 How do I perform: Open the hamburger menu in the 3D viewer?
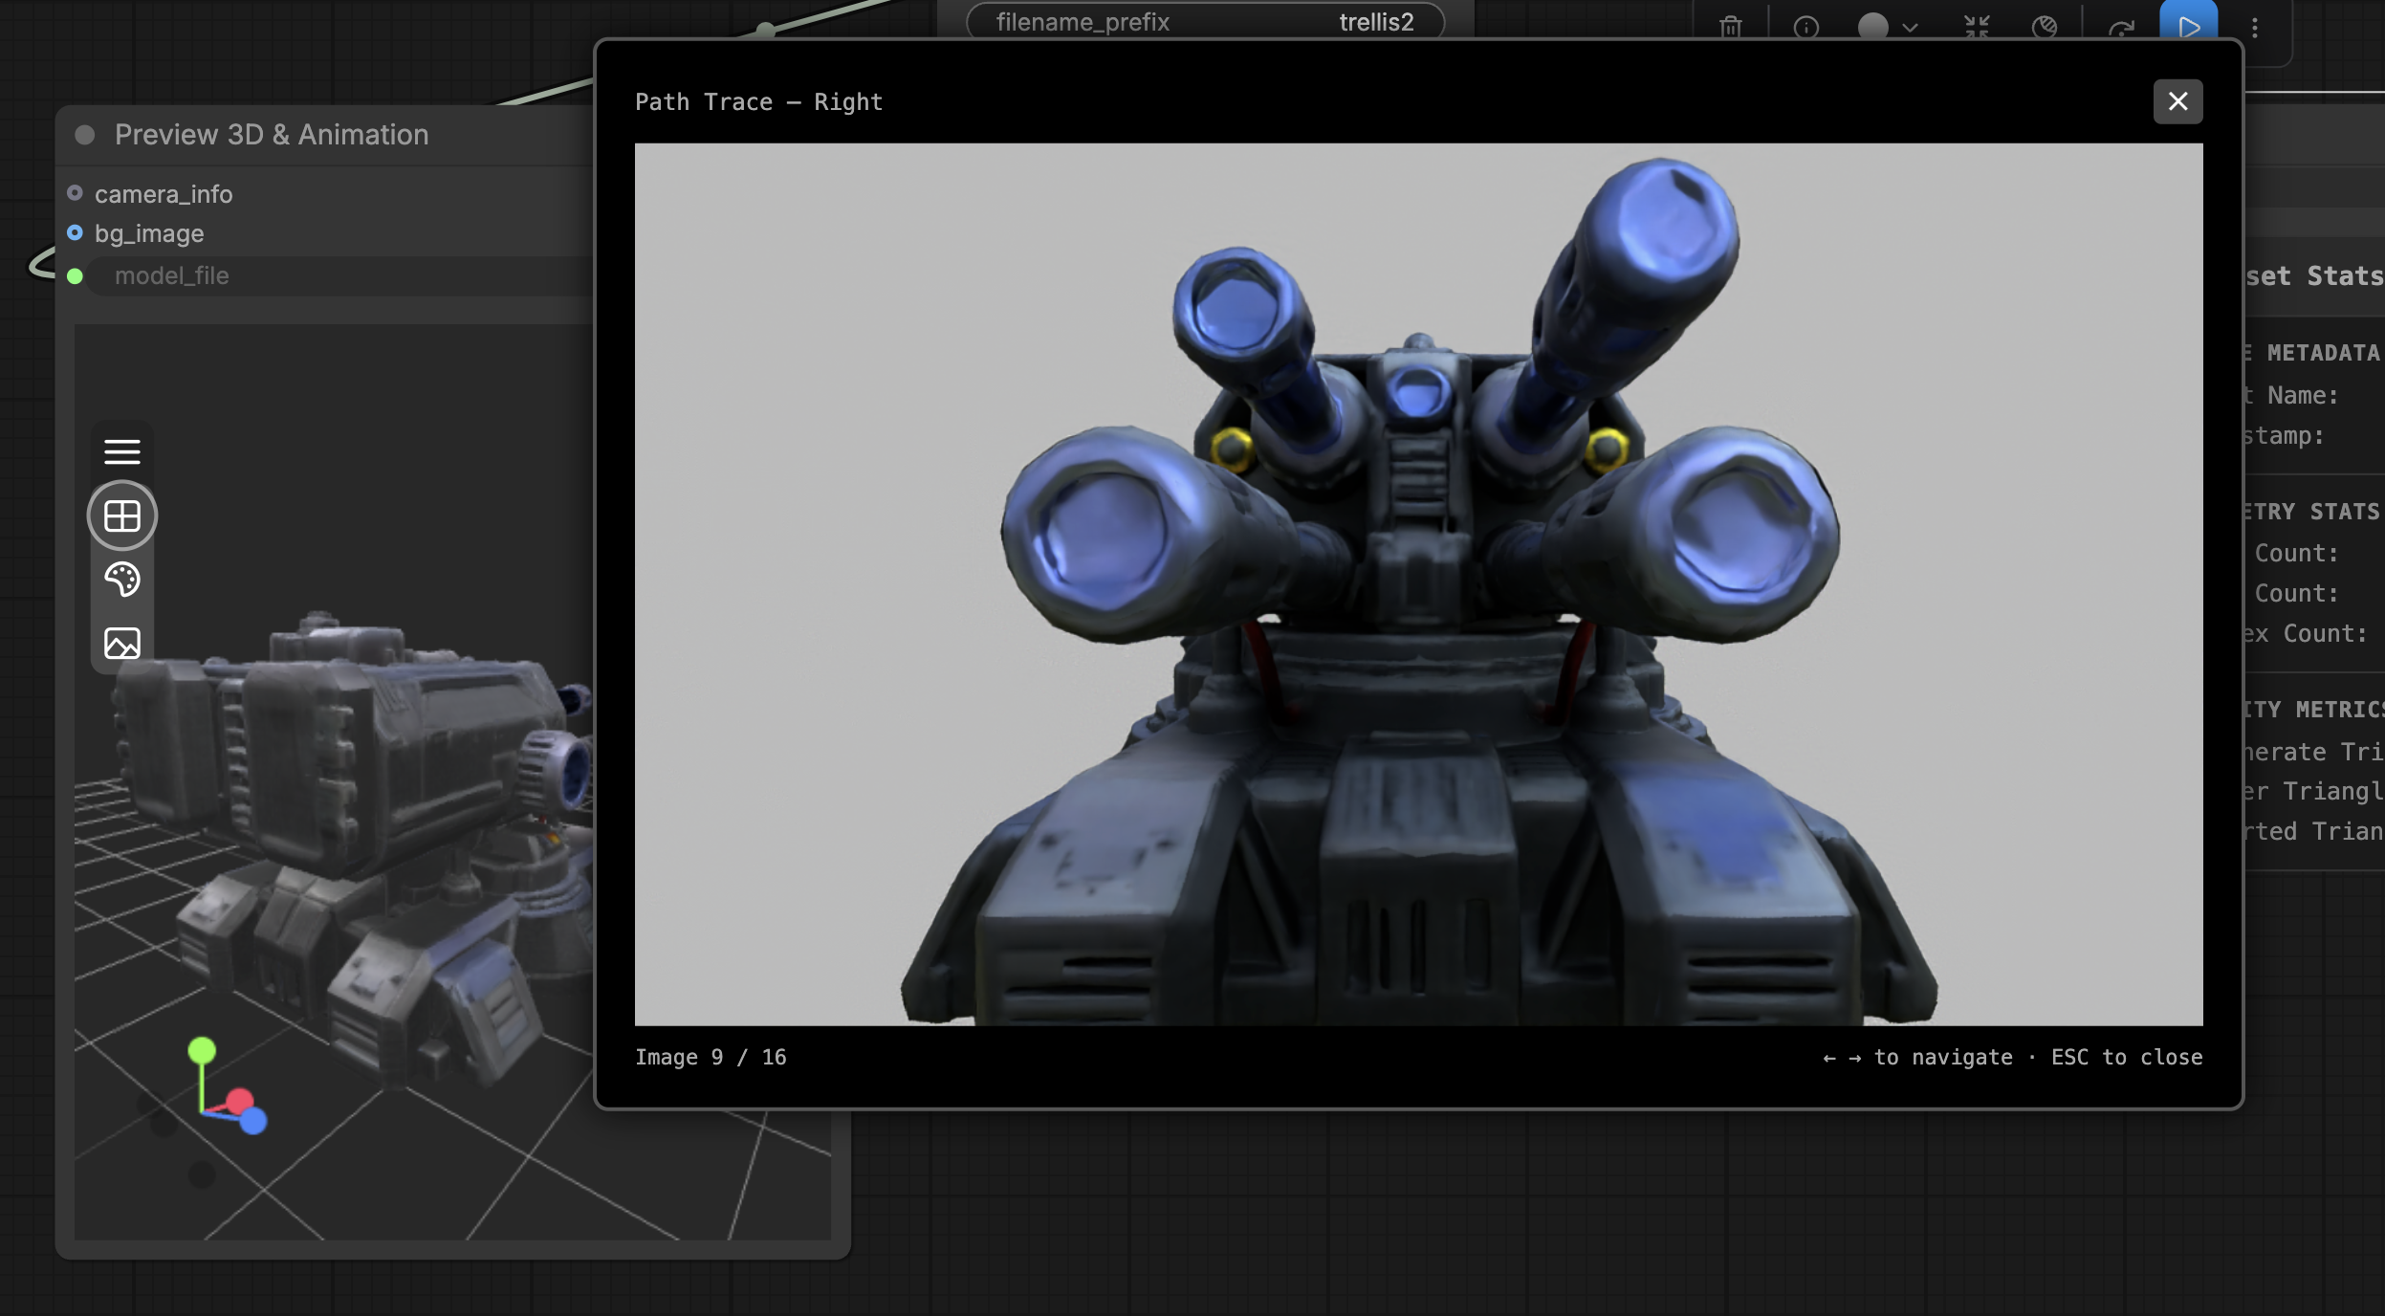pyautogui.click(x=122, y=451)
